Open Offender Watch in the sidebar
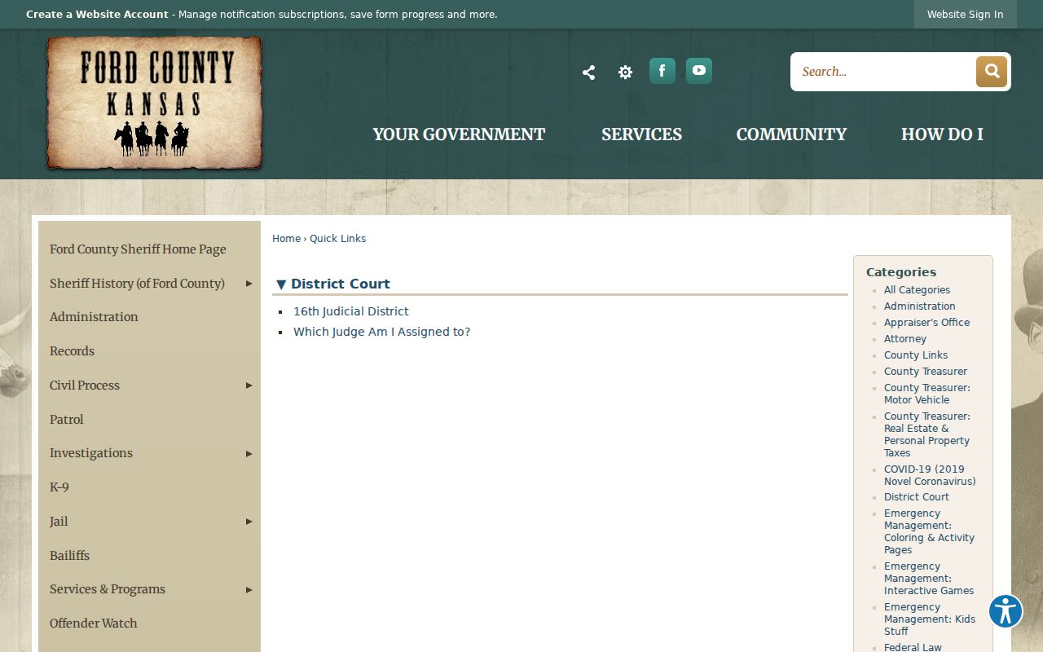Screen dimensions: 1043x652 tap(93, 623)
